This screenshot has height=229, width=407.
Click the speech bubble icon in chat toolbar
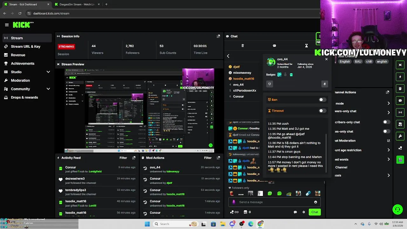[x=274, y=46]
